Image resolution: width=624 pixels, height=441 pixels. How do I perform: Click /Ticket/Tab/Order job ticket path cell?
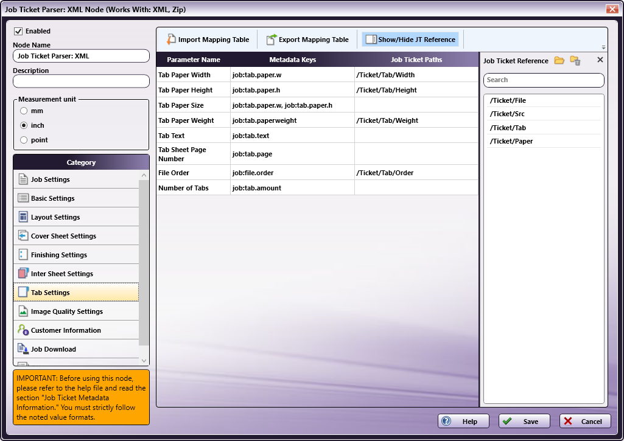[416, 173]
